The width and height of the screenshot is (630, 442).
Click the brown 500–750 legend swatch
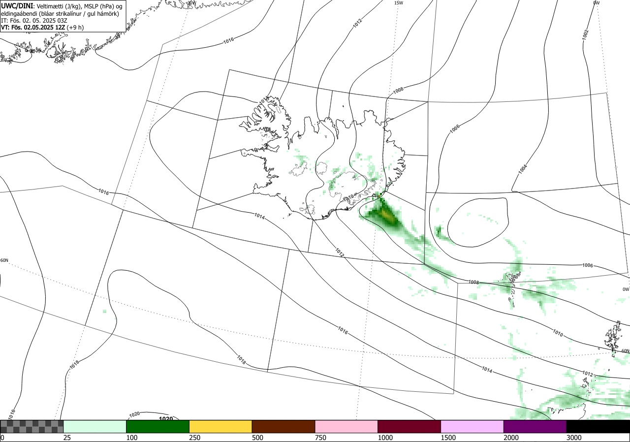click(283, 426)
